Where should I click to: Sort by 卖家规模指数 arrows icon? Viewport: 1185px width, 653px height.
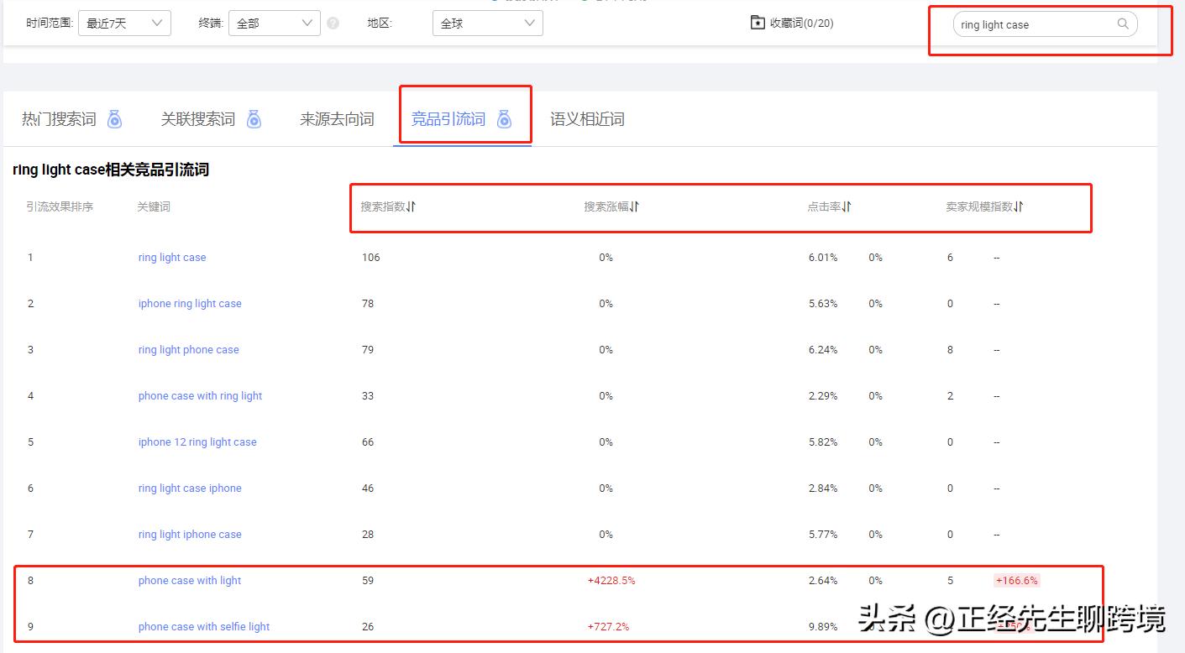click(x=1019, y=206)
